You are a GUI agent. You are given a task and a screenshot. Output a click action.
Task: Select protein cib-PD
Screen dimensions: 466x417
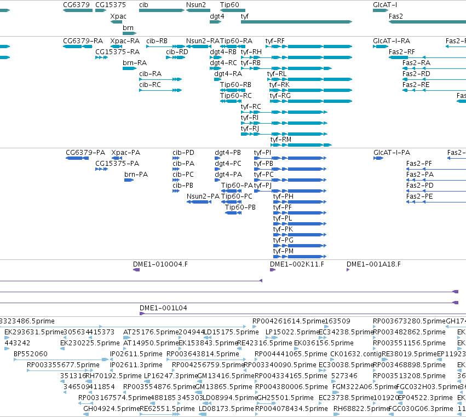click(x=176, y=158)
